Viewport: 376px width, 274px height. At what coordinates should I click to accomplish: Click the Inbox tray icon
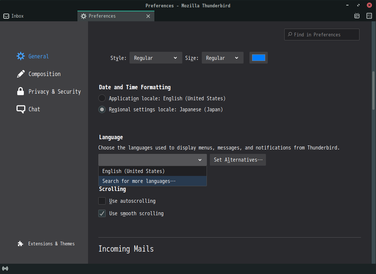pyautogui.click(x=6, y=16)
